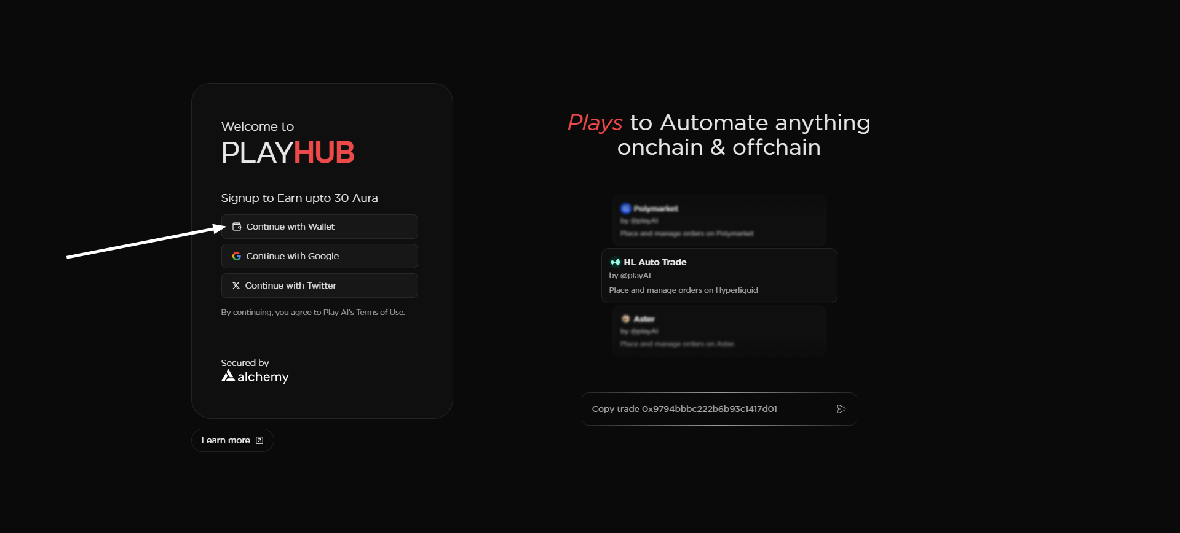Click the 'Secured by' label
The height and width of the screenshot is (533, 1180).
(245, 363)
